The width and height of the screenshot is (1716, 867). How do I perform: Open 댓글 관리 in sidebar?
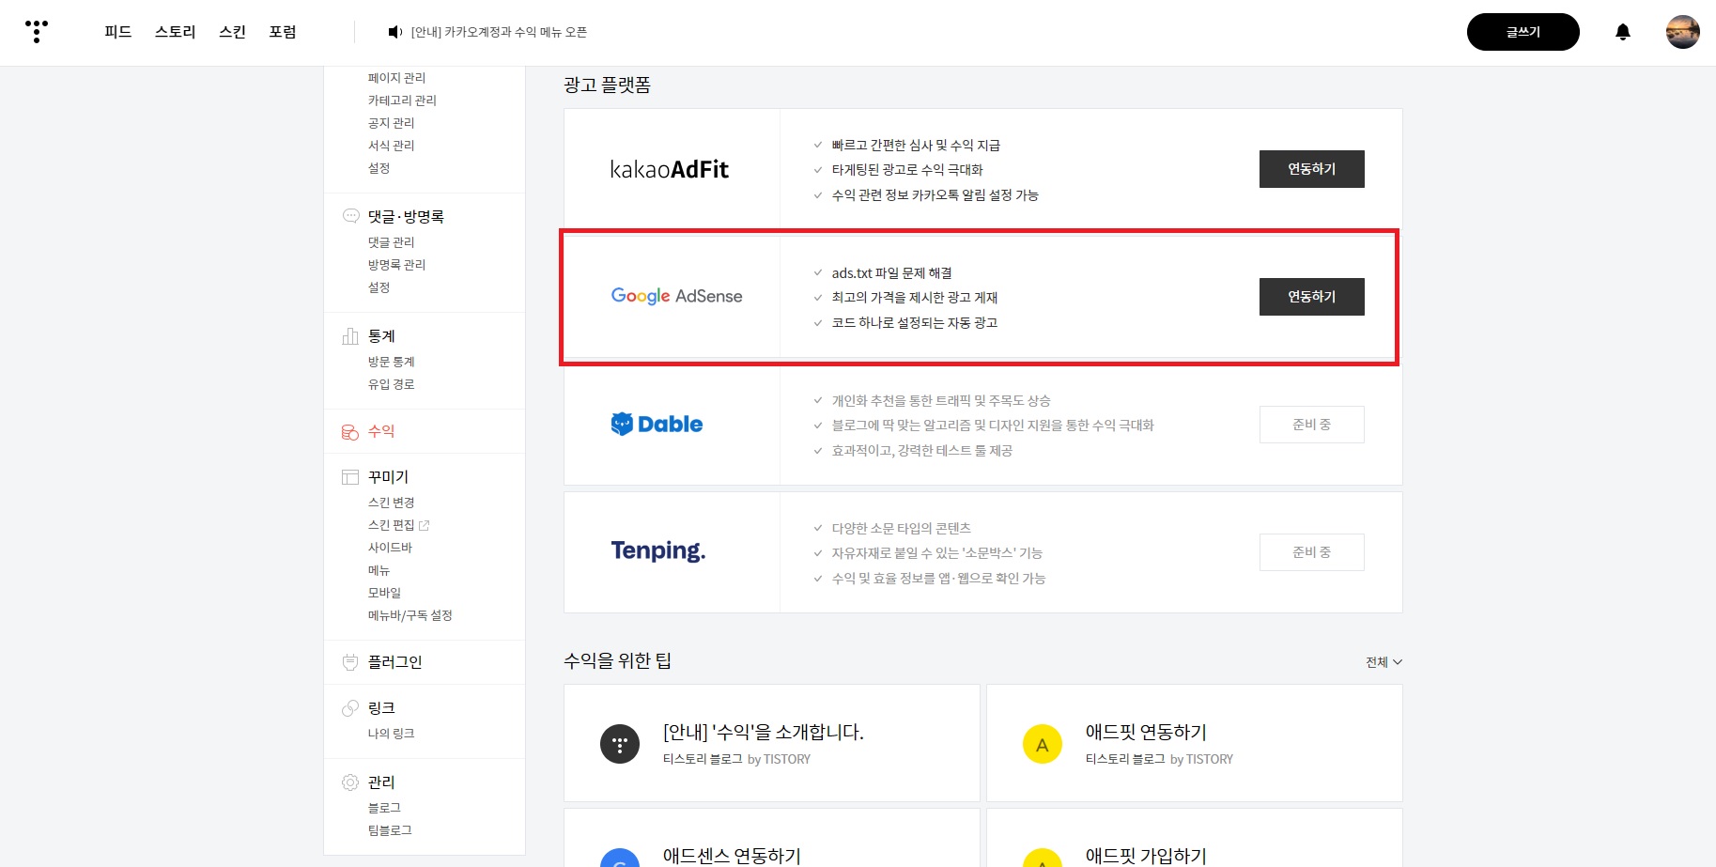[x=391, y=242]
